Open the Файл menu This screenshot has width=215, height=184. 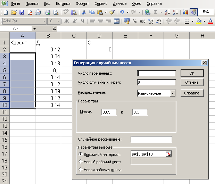[x=15, y=3]
